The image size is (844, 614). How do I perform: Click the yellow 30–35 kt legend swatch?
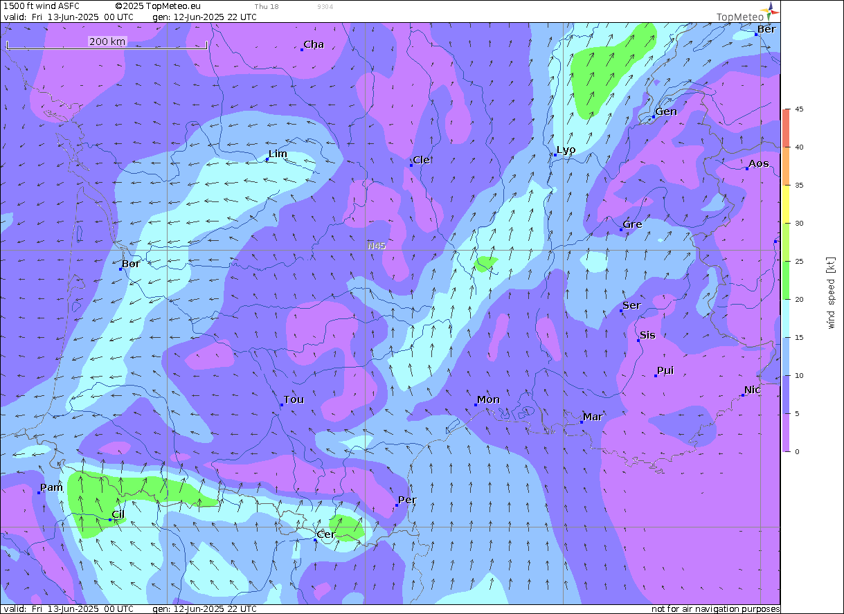[787, 204]
